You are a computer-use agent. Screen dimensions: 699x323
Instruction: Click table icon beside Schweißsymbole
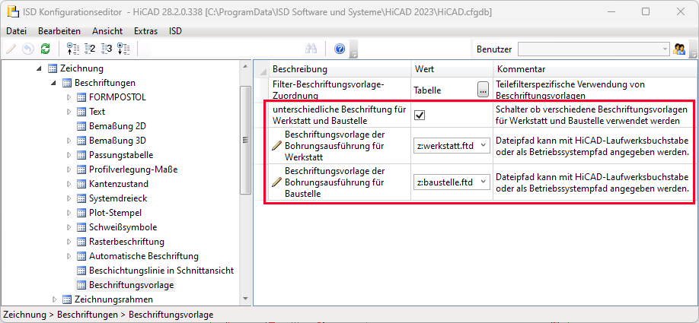click(81, 227)
